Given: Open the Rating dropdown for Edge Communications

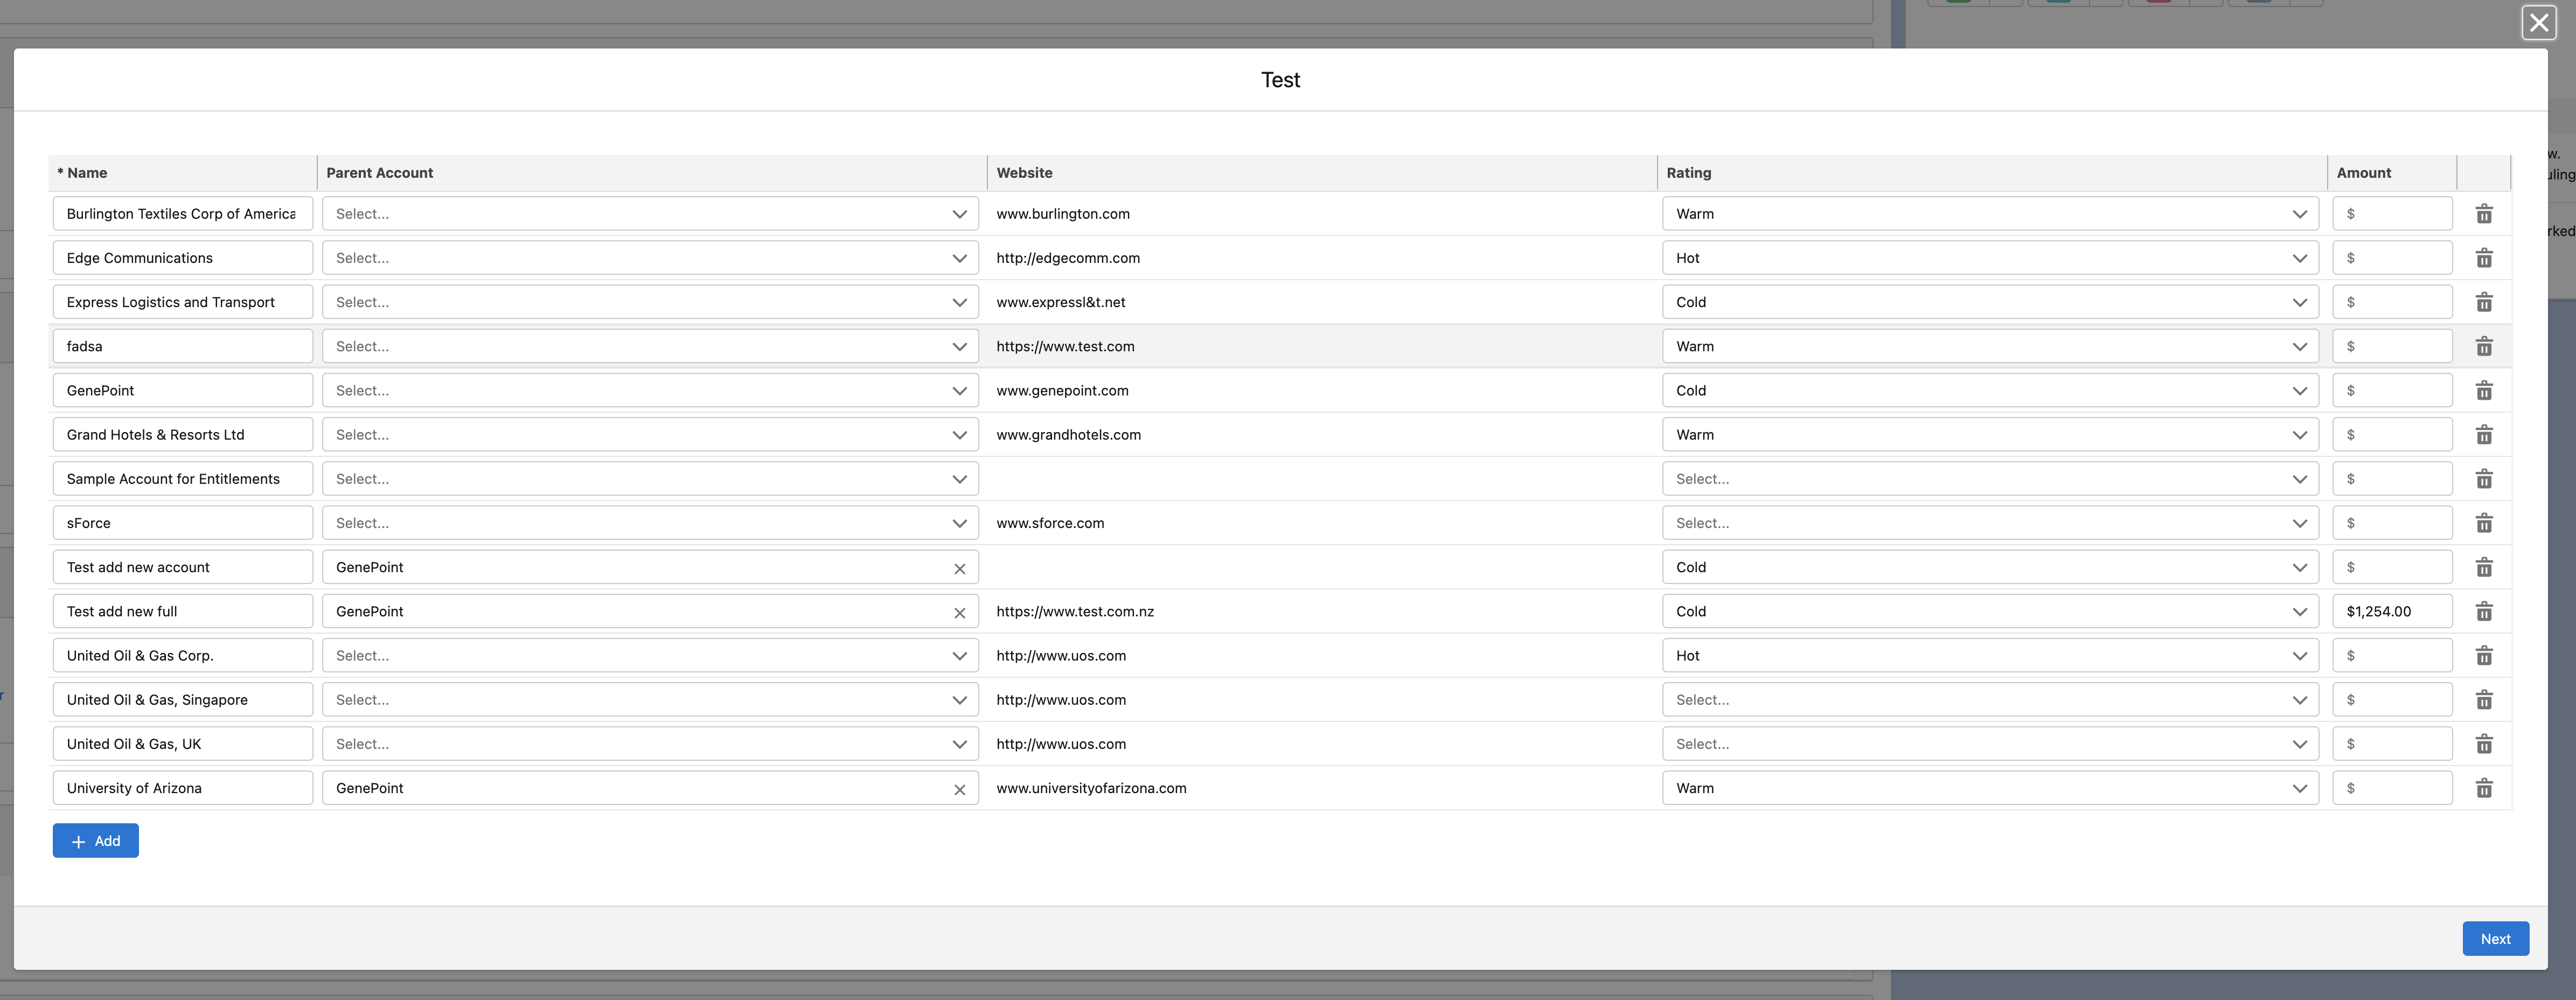Looking at the screenshot, I should click(x=1990, y=258).
